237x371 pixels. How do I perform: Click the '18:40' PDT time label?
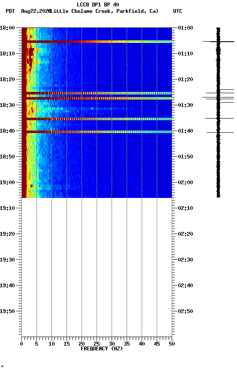(x=7, y=131)
